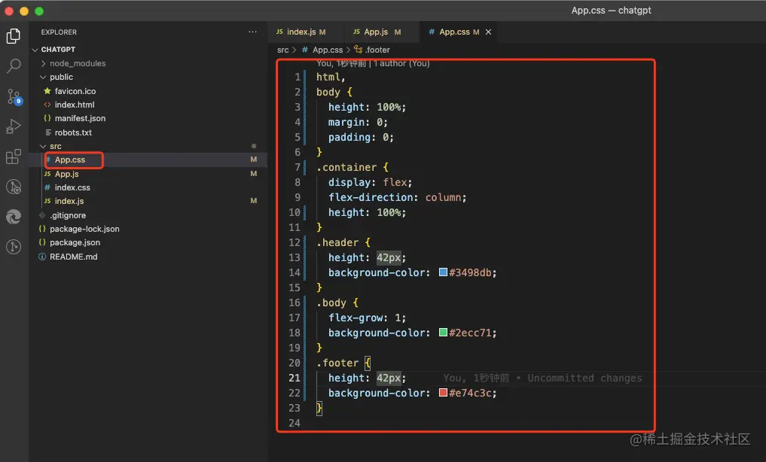This screenshot has width=766, height=462.
Task: Click the window title 'App.css — chatgpt'
Action: click(611, 11)
